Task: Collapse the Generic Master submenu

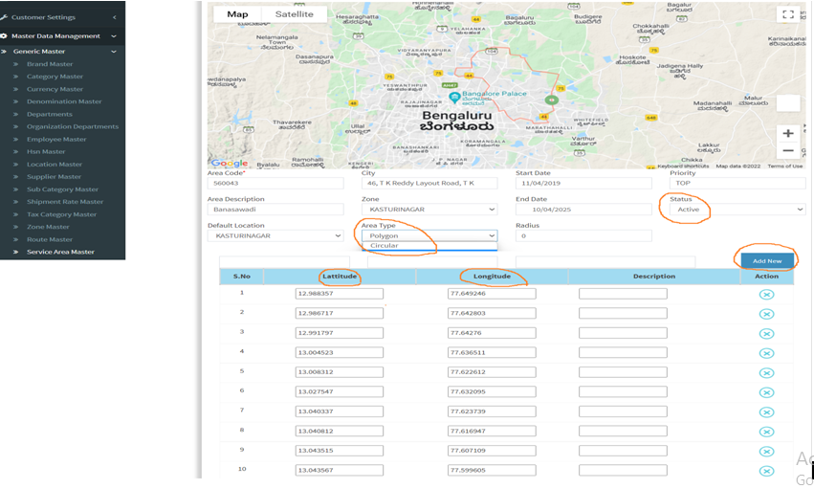Action: point(62,52)
